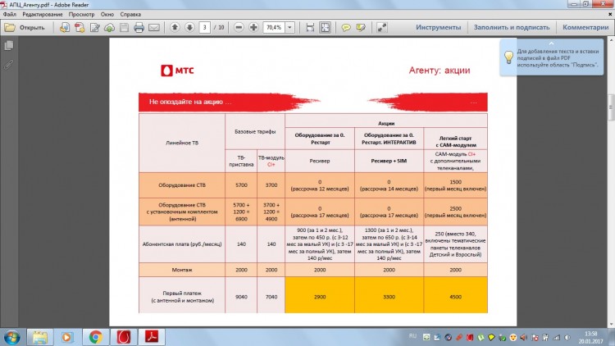The width and height of the screenshot is (615, 346).
Task: Click the scrollbar down arrow
Action: [611, 324]
